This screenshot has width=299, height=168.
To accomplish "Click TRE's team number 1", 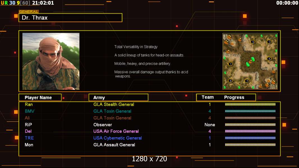I will (x=210, y=138).
